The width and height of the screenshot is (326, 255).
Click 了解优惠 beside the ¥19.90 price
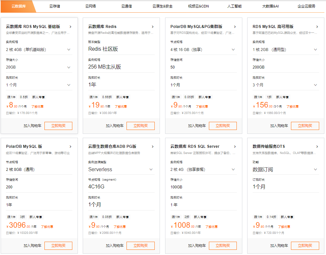tap(121, 107)
